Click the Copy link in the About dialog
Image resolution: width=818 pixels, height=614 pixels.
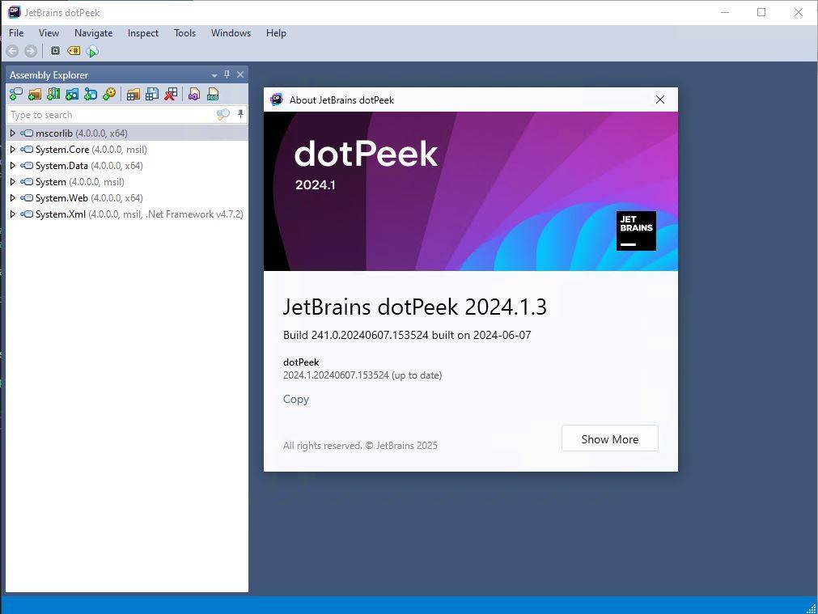tap(296, 399)
